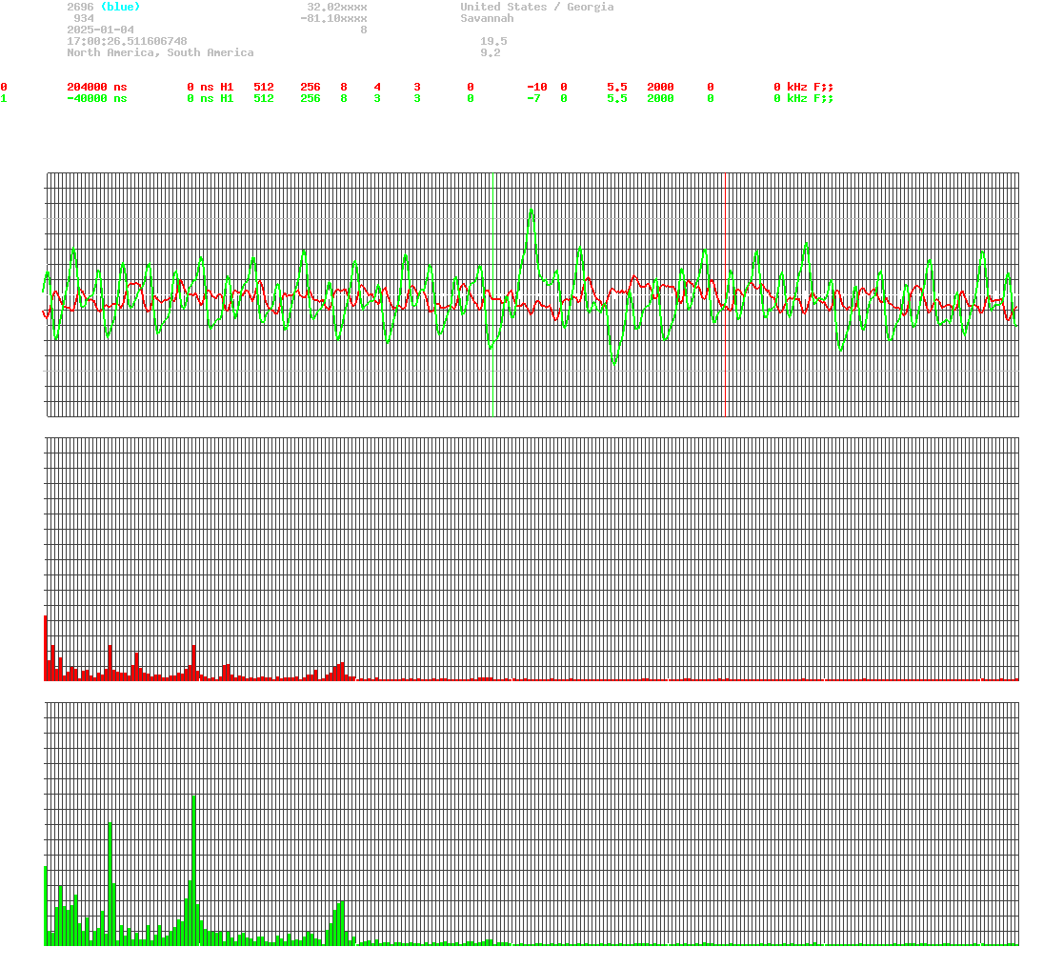Click the longitude '-81.10xxxx'
The image size is (1043, 967).
pos(334,18)
